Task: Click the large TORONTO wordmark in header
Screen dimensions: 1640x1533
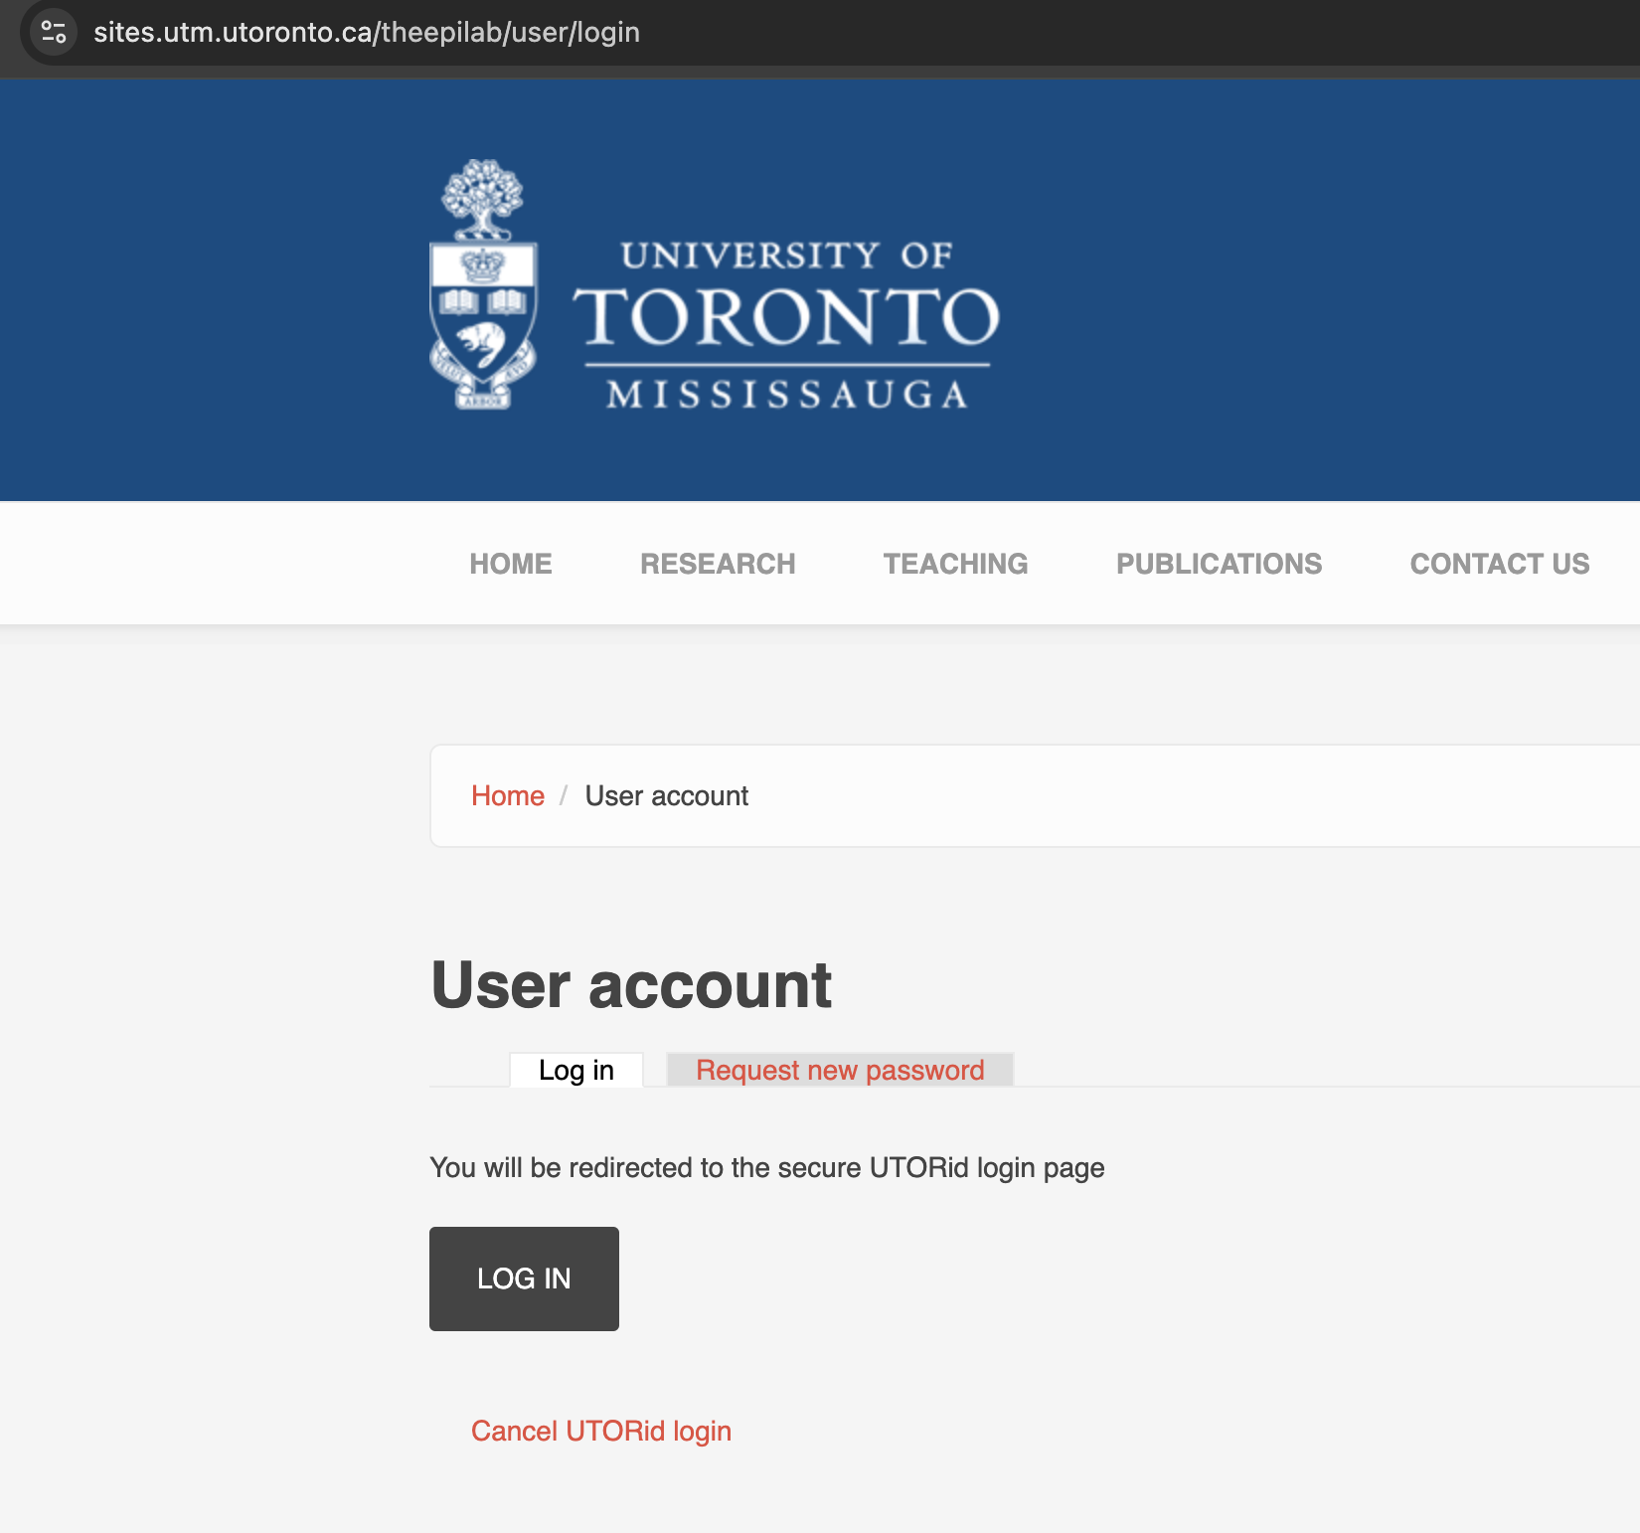Action: tap(786, 318)
